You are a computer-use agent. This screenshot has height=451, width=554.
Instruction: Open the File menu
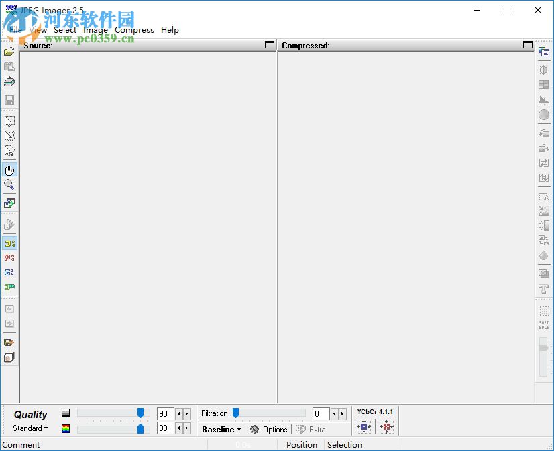pyautogui.click(x=15, y=30)
